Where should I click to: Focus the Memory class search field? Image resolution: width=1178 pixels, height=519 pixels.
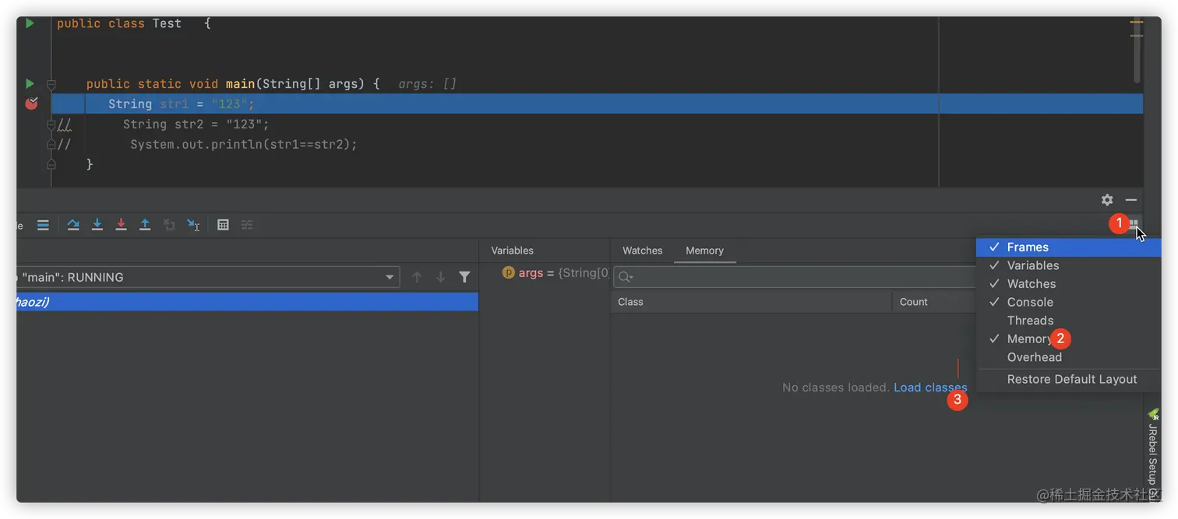click(x=795, y=277)
